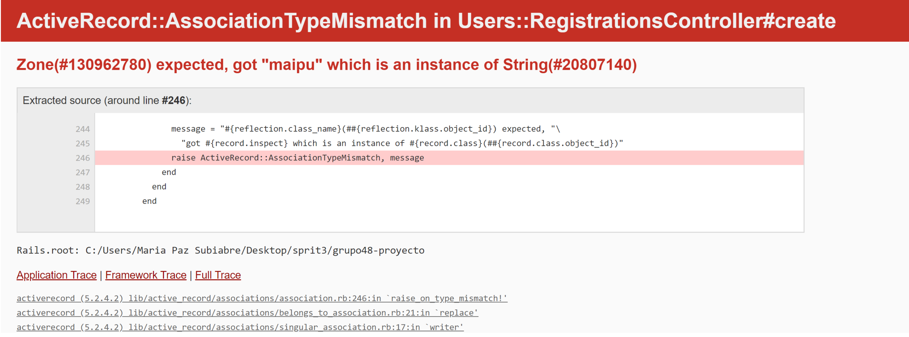Open belongs_to_association.rb line 21 trace entry
This screenshot has height=337, width=909.
[247, 313]
